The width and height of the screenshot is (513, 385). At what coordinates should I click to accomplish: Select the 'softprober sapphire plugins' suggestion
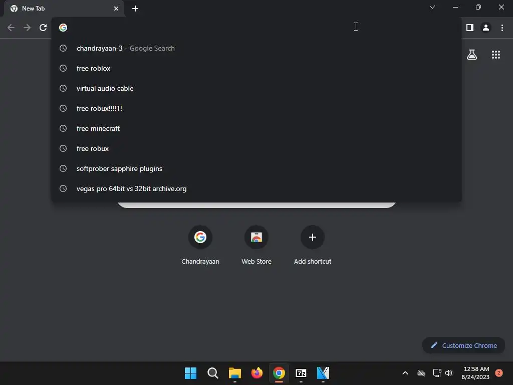pos(256,168)
